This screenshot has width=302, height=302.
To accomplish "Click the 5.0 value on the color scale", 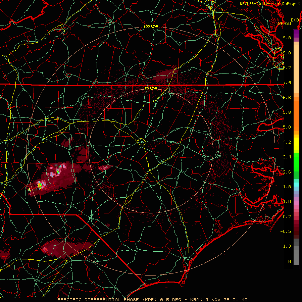I will (287, 127).
